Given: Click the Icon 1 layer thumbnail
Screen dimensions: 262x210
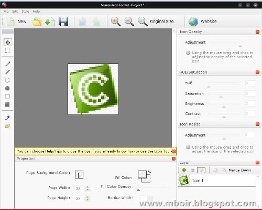Looking at the screenshot, I should (183, 181).
